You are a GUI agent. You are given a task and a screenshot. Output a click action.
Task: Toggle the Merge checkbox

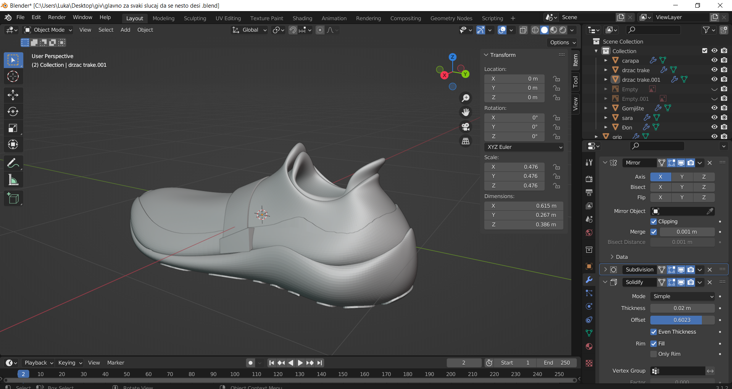654,232
